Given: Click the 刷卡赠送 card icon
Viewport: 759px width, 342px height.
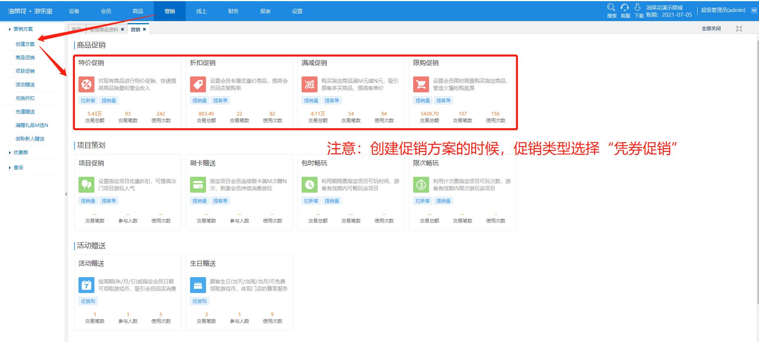Looking at the screenshot, I should pyautogui.click(x=198, y=185).
